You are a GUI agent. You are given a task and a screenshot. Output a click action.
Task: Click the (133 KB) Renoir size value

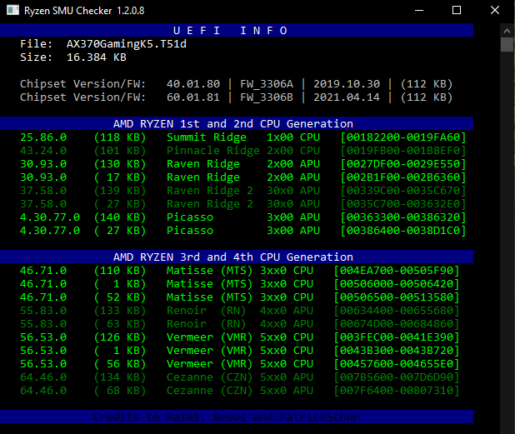[x=120, y=311]
